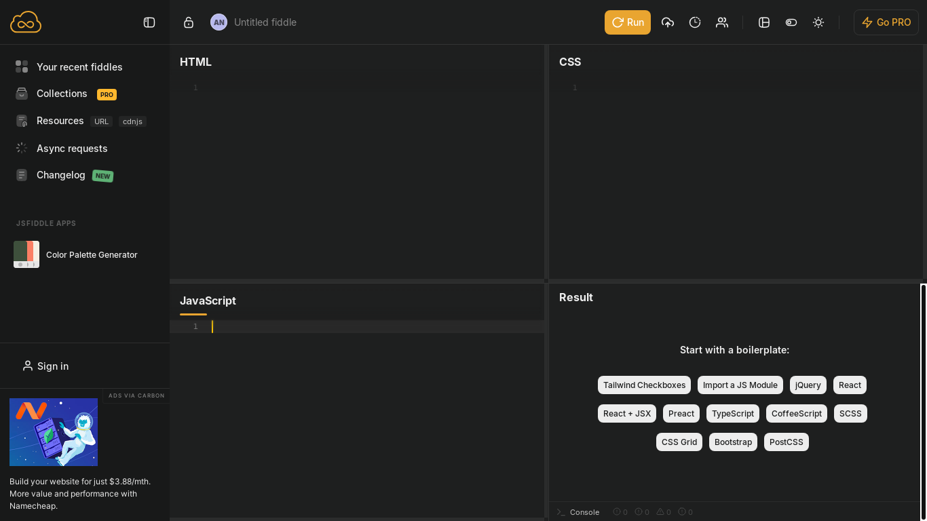
Task: Select Preact boilerplate
Action: 681,414
